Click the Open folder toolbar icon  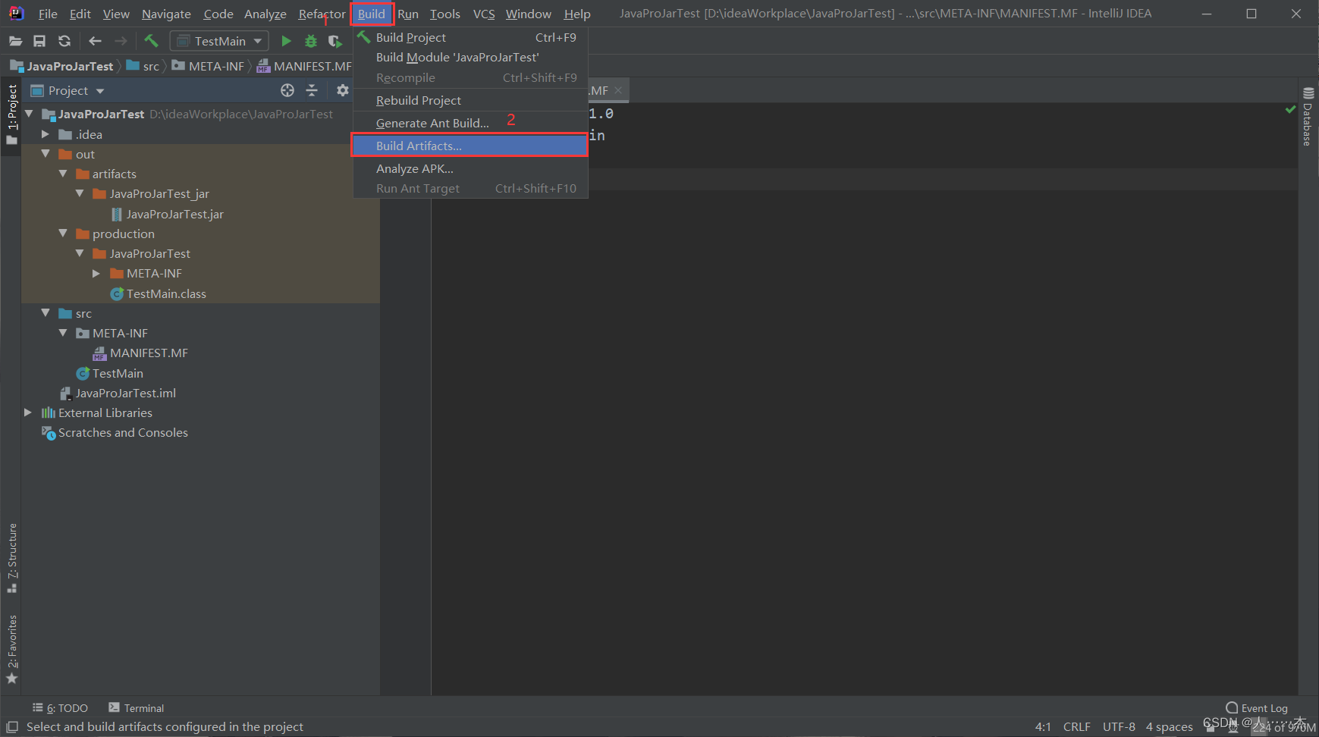click(x=15, y=41)
